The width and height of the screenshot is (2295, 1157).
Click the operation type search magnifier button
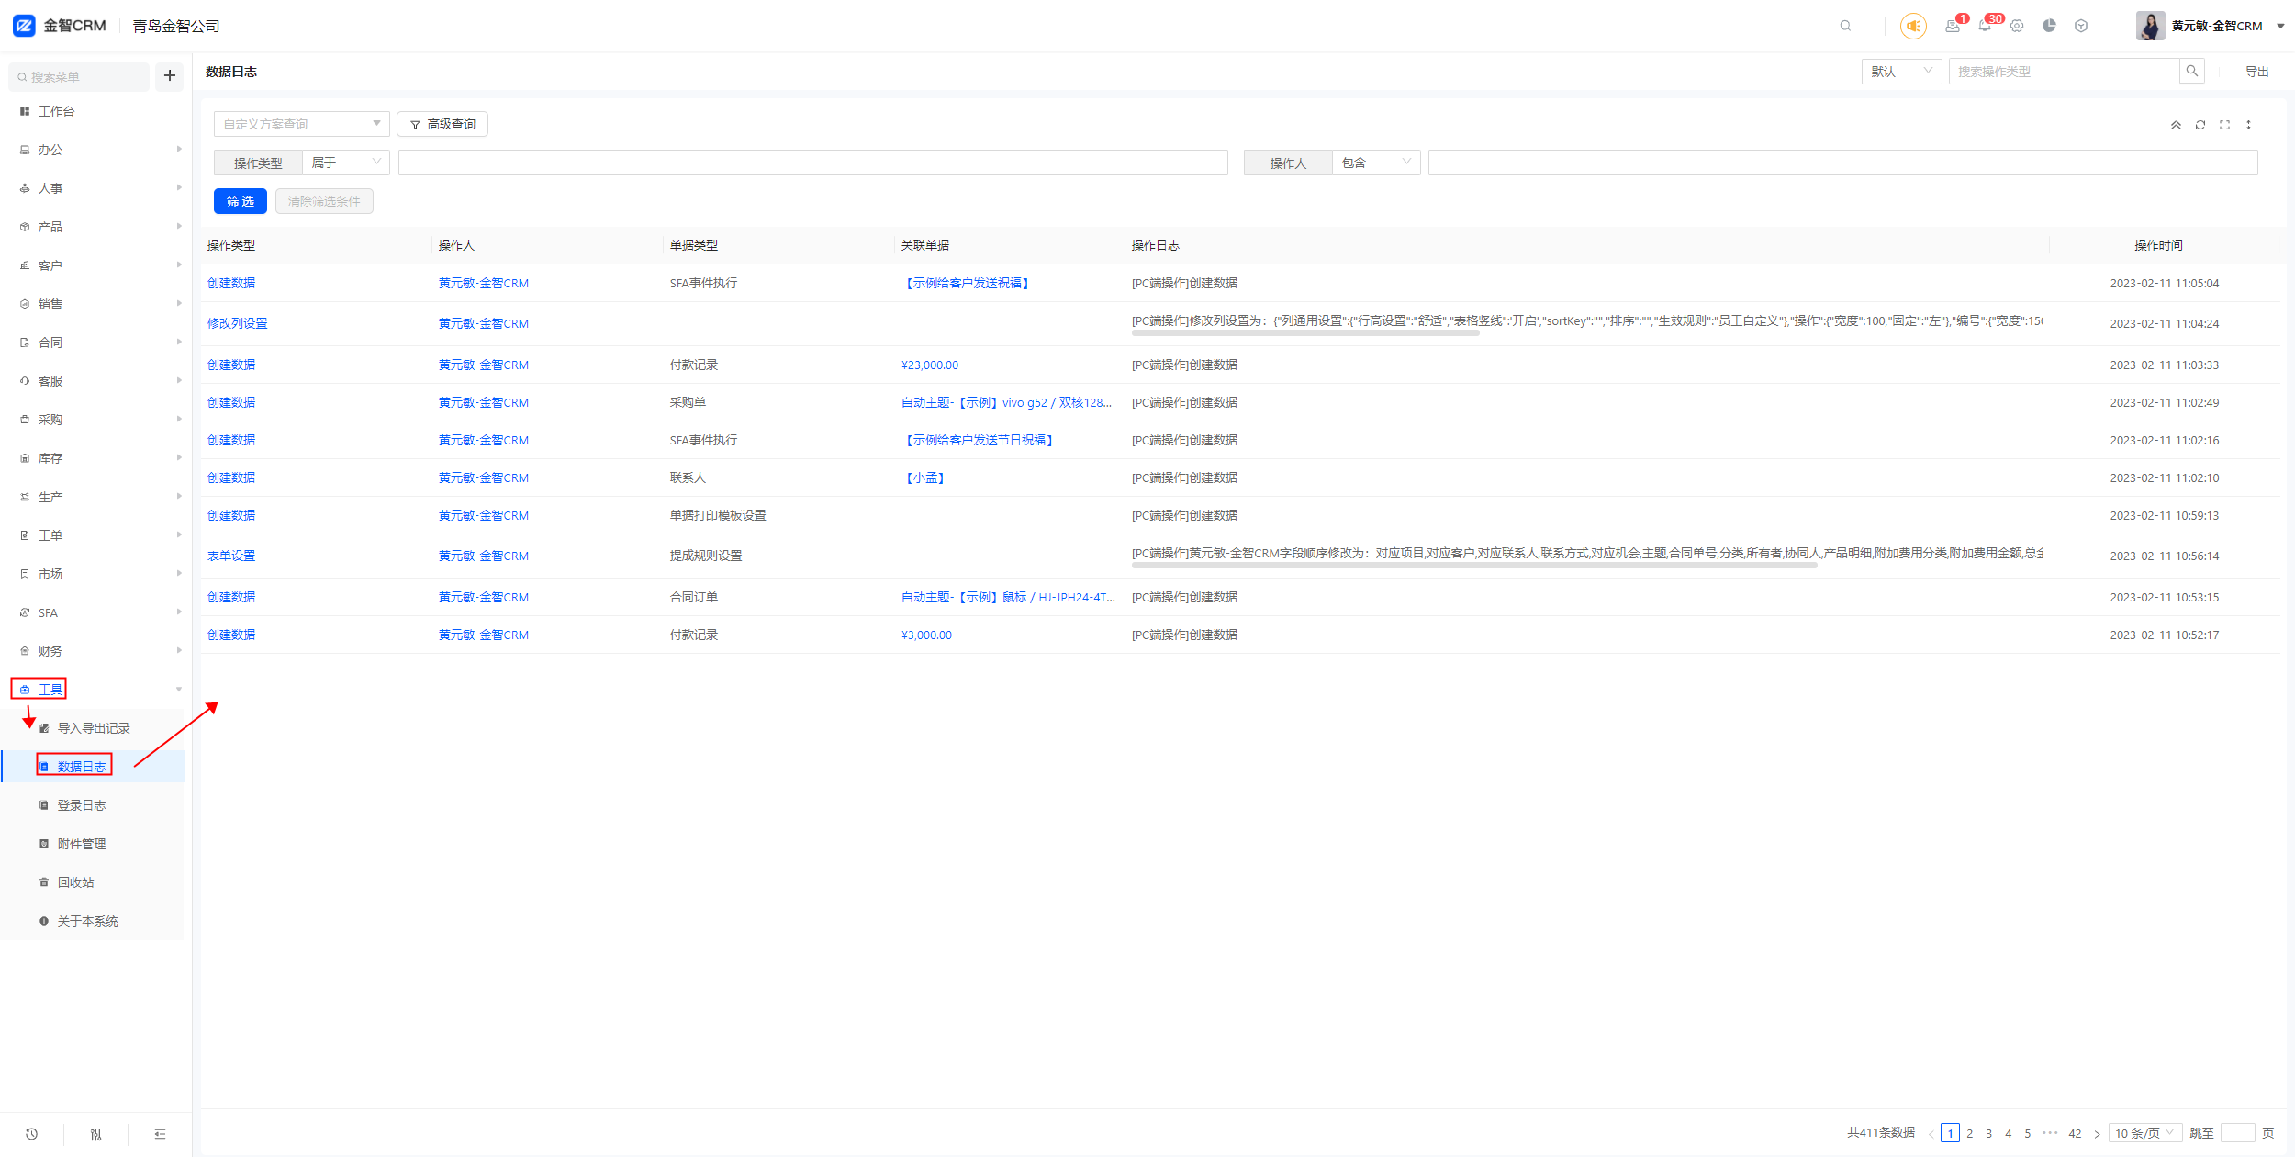[2192, 71]
